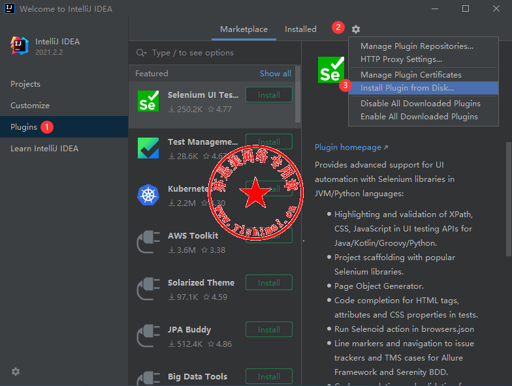Screen dimensions: 512x386
Task: Switch to the Marketplace tab
Action: click(x=244, y=29)
